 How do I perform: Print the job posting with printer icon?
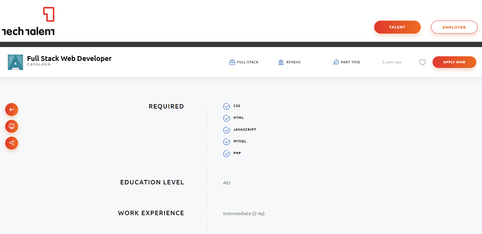click(12, 126)
